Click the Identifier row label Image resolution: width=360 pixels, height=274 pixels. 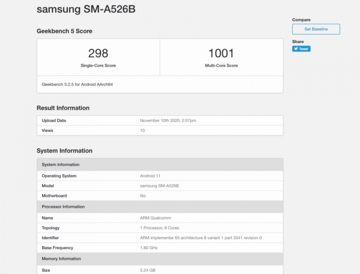click(50, 238)
